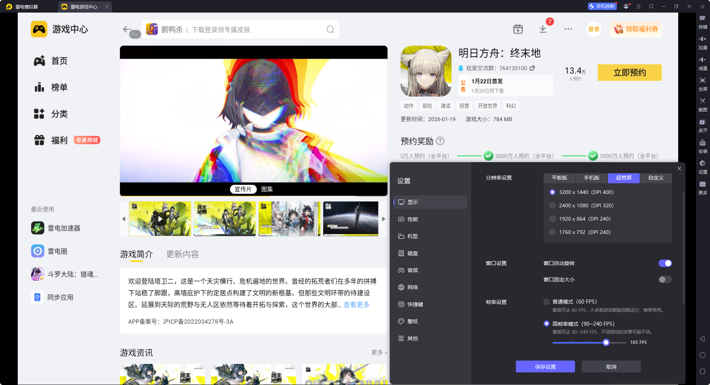Switch to 超宽屏 resolution tab
The width and height of the screenshot is (710, 385).
(624, 178)
